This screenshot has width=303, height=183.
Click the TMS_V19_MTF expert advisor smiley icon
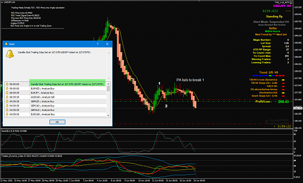(x=291, y=2)
